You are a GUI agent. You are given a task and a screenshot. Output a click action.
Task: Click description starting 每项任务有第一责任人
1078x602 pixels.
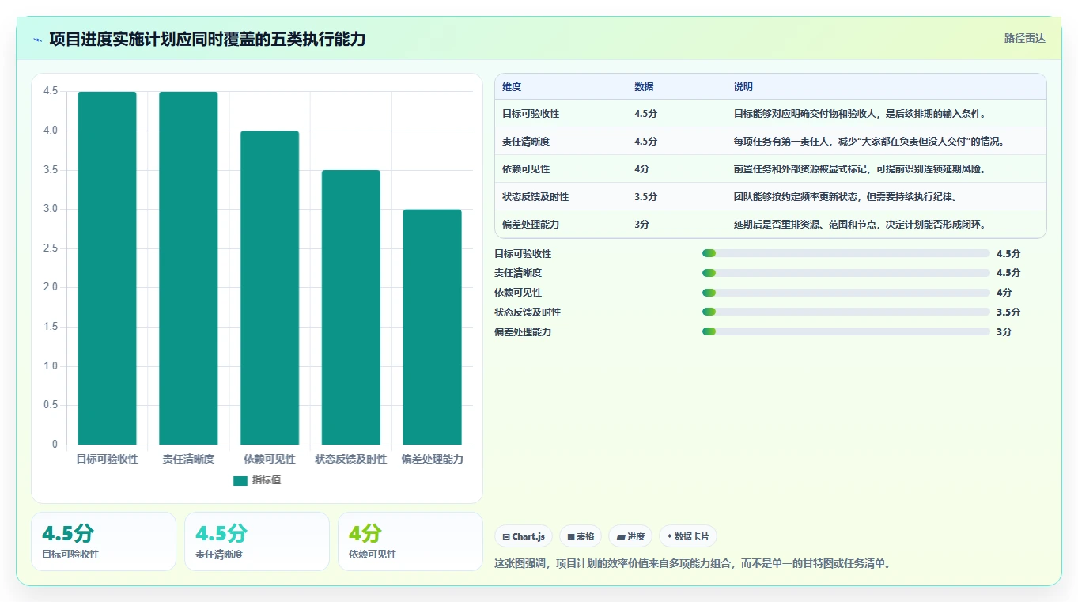(869, 142)
